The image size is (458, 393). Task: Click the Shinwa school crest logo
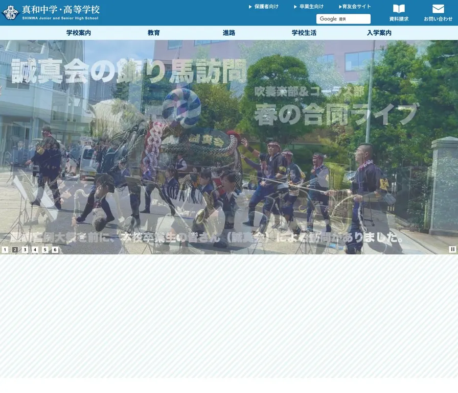pos(10,13)
